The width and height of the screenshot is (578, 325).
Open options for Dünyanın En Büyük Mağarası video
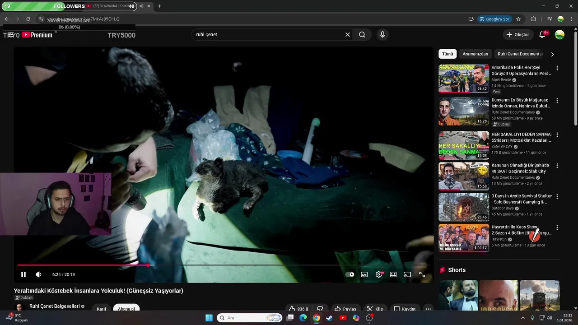tap(557, 101)
